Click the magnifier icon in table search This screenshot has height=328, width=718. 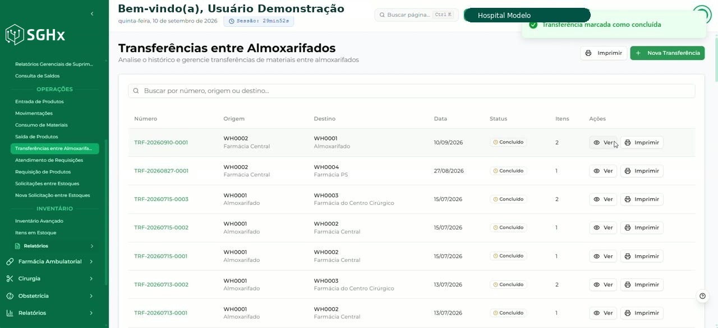point(136,91)
